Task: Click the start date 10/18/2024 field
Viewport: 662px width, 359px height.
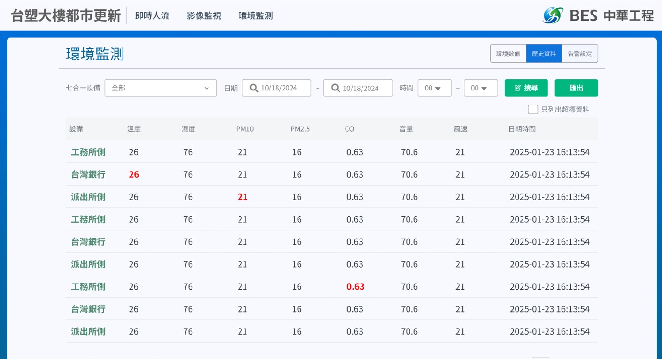Action: pyautogui.click(x=277, y=88)
